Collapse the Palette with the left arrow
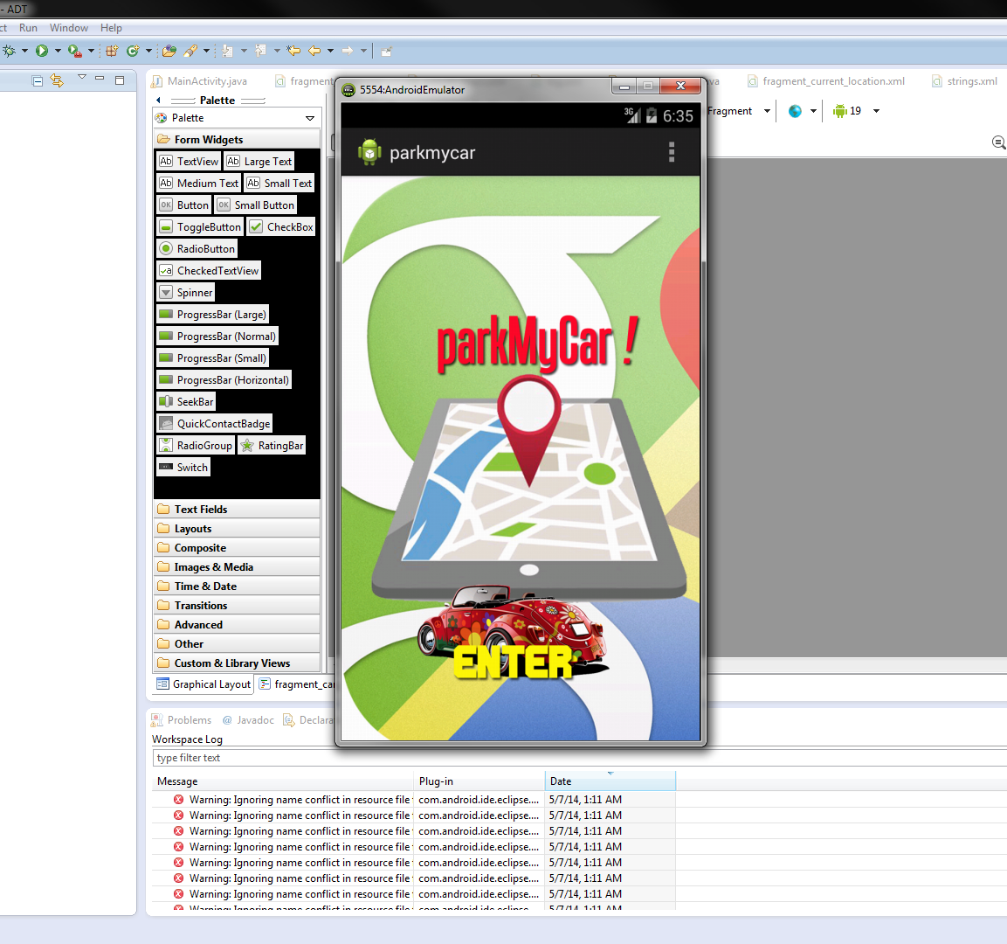The height and width of the screenshot is (944, 1007). (x=159, y=101)
